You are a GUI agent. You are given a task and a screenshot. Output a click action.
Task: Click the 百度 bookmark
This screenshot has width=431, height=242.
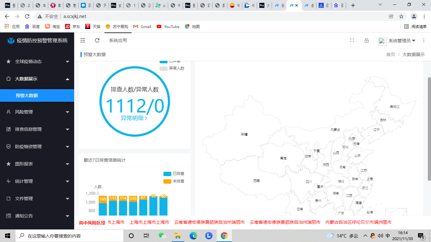click(x=32, y=27)
